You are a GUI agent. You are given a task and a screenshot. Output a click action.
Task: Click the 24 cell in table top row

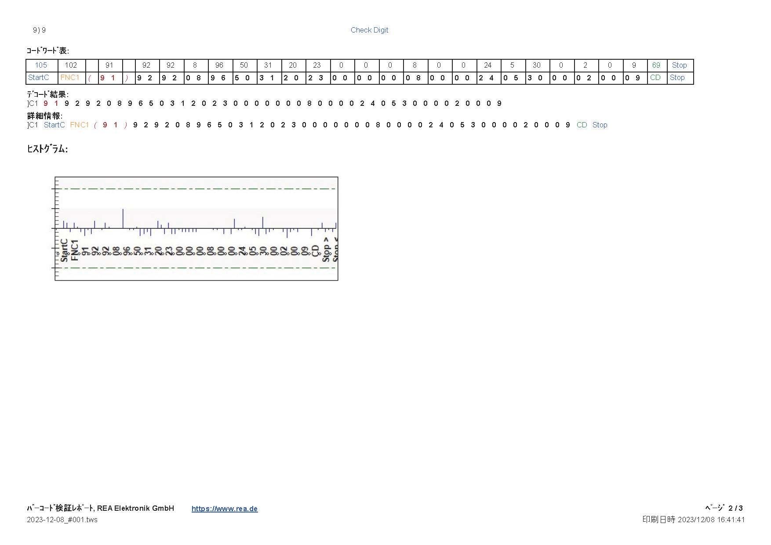click(488, 65)
